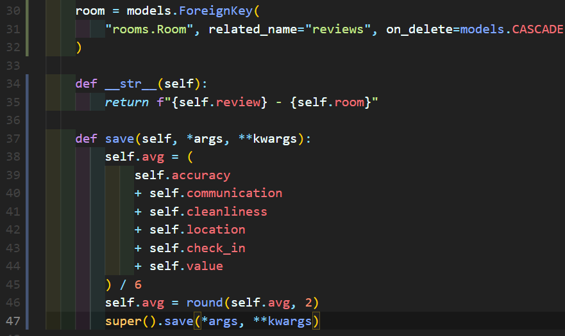565x336 pixels.
Task: Click 'save' after super() on line 47
Action: [x=179, y=321]
